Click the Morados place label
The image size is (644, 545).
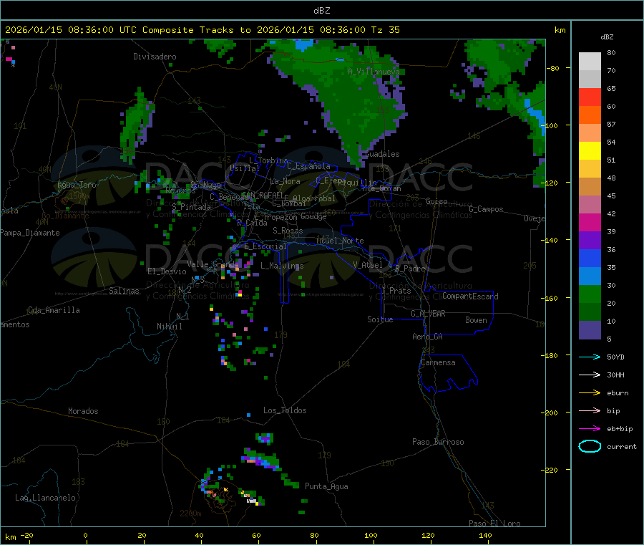tap(83, 411)
